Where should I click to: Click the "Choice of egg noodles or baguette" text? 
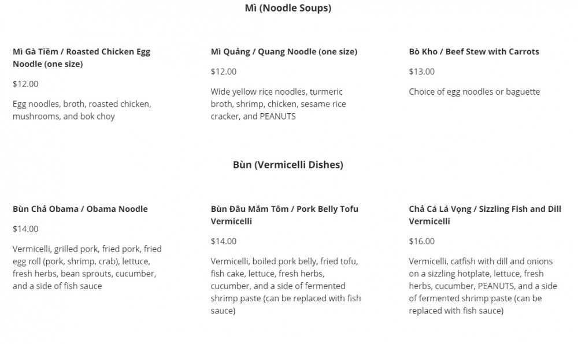point(474,92)
